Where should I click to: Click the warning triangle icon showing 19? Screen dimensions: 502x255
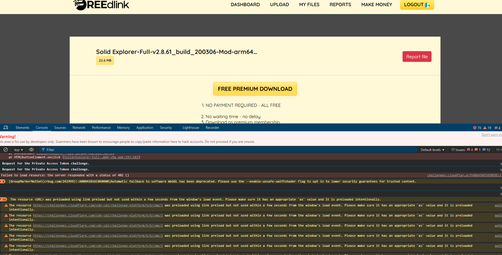tap(485, 128)
